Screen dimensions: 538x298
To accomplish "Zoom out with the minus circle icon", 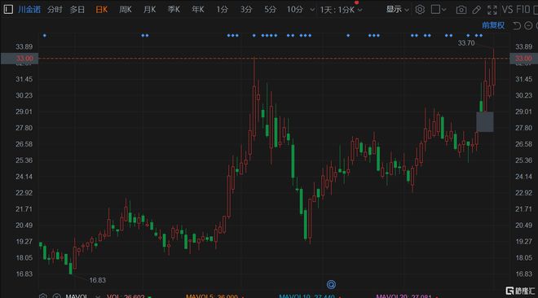I will click(528, 26).
